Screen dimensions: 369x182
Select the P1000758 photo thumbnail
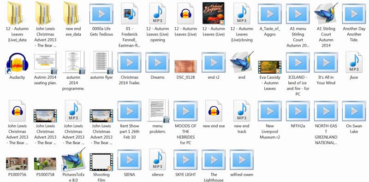pos(45,164)
